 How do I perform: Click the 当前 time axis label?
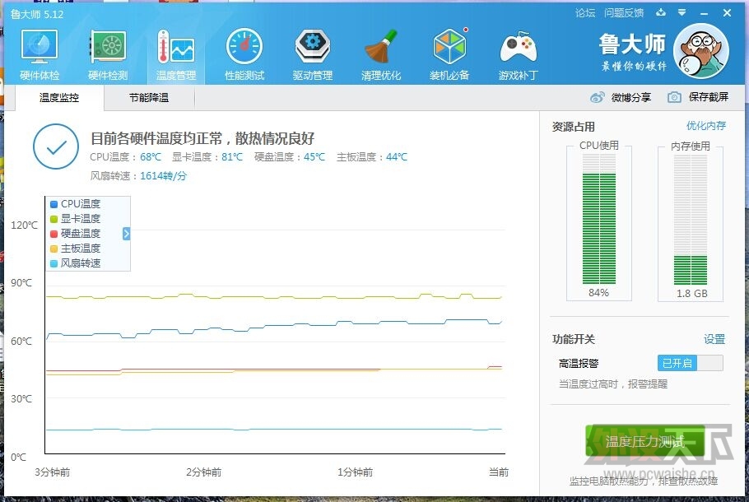point(499,472)
